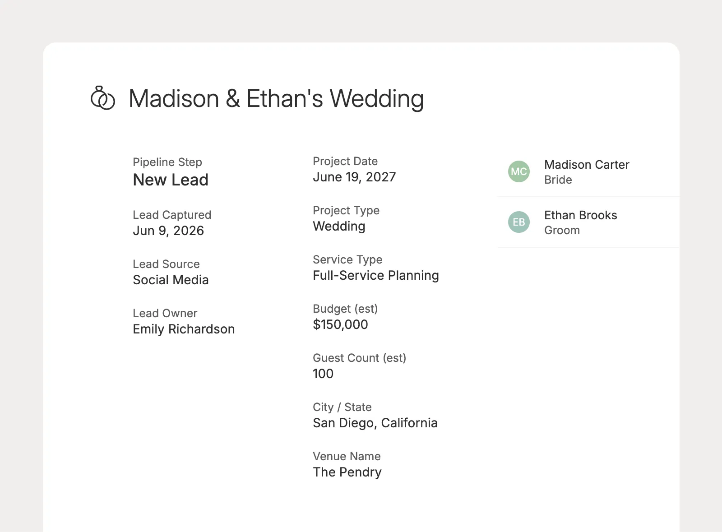The image size is (722, 532).
Task: Click Madison Carter's MC avatar
Action: click(x=519, y=171)
